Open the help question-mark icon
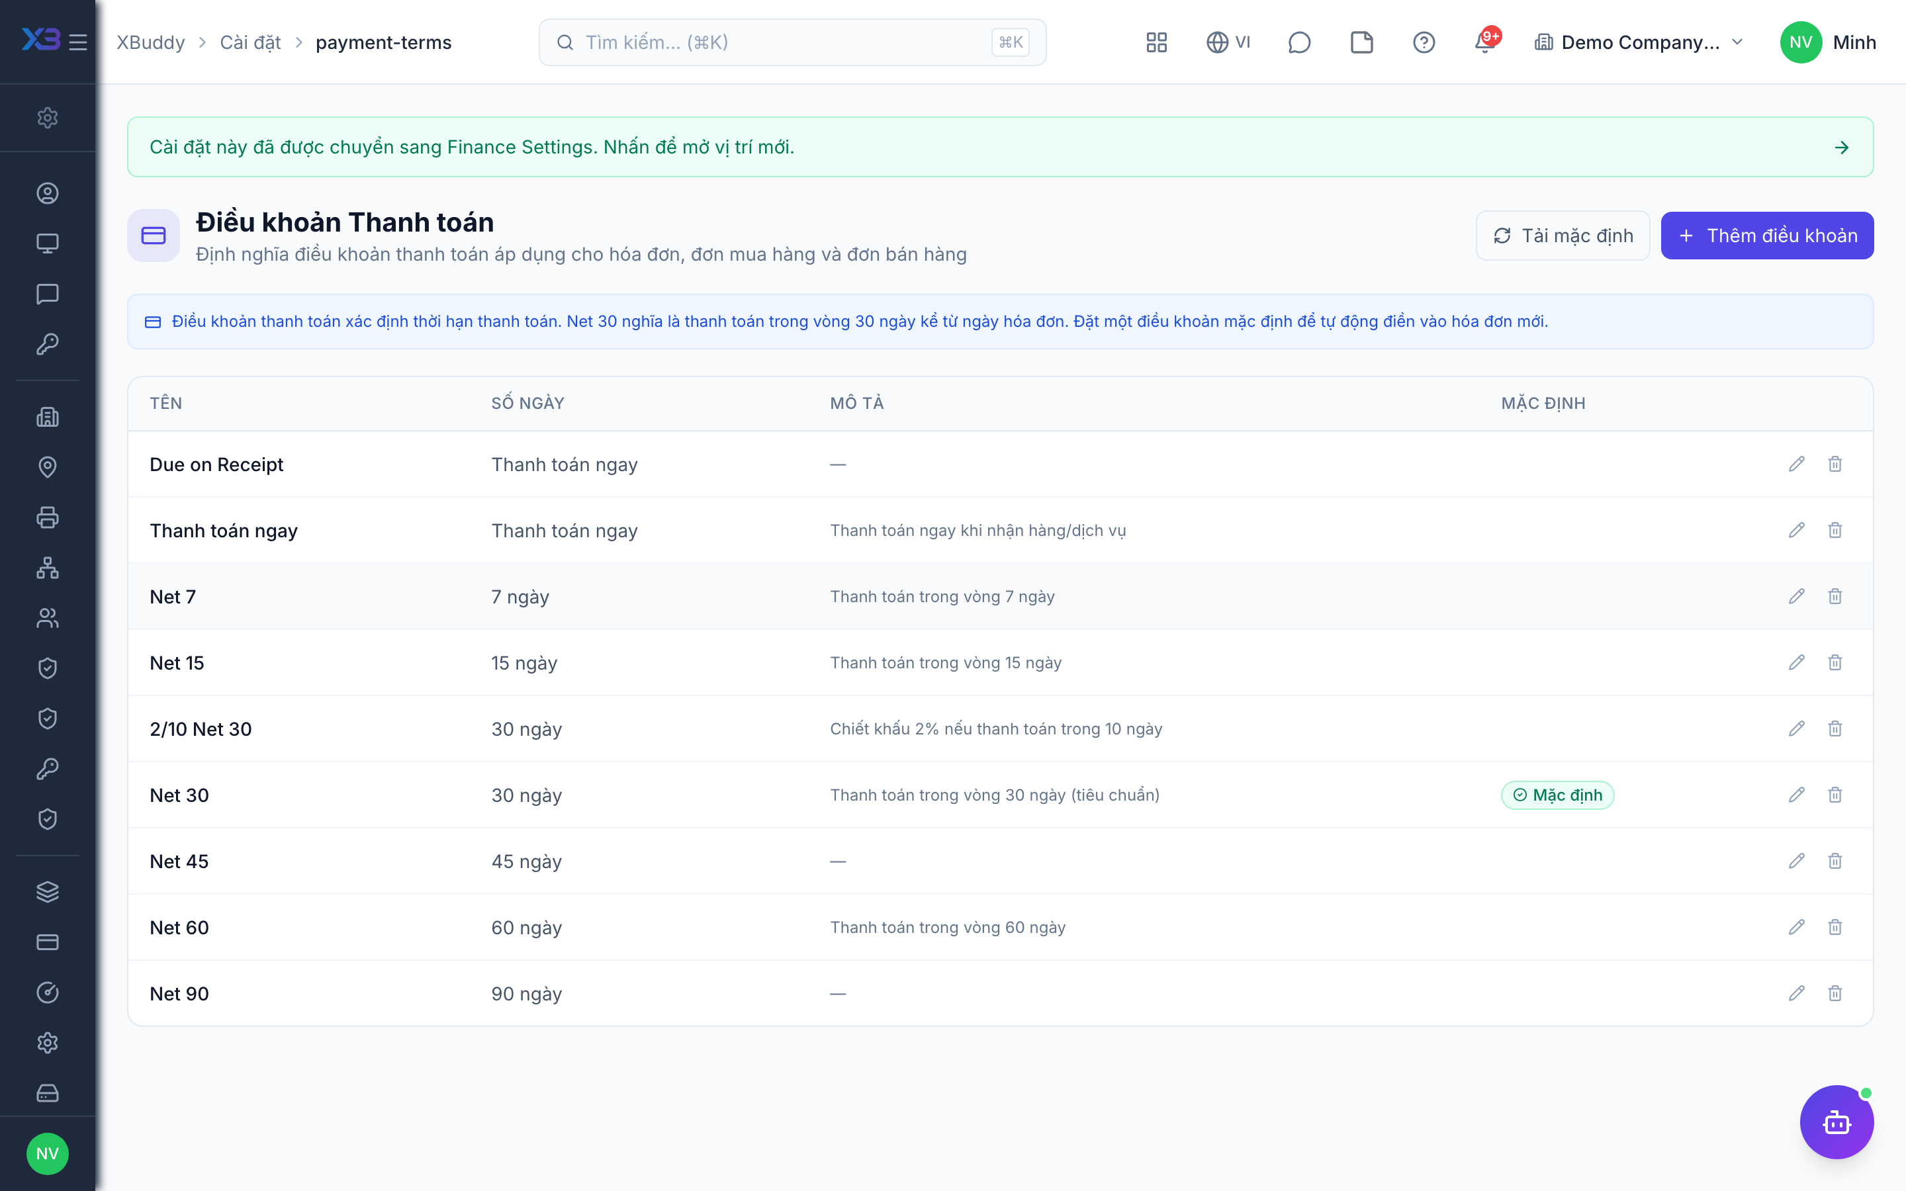 (x=1423, y=42)
